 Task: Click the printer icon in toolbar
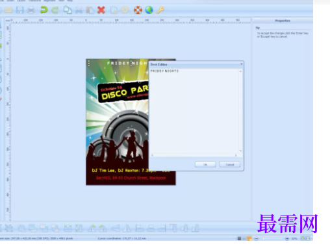[x=31, y=10]
